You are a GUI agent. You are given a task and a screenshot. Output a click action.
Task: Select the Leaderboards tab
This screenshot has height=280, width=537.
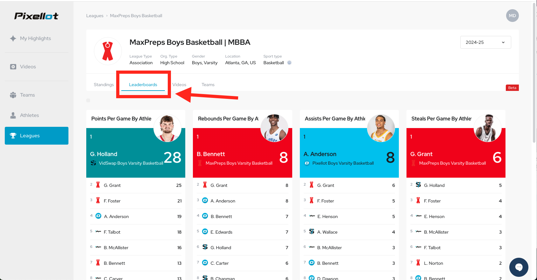143,85
